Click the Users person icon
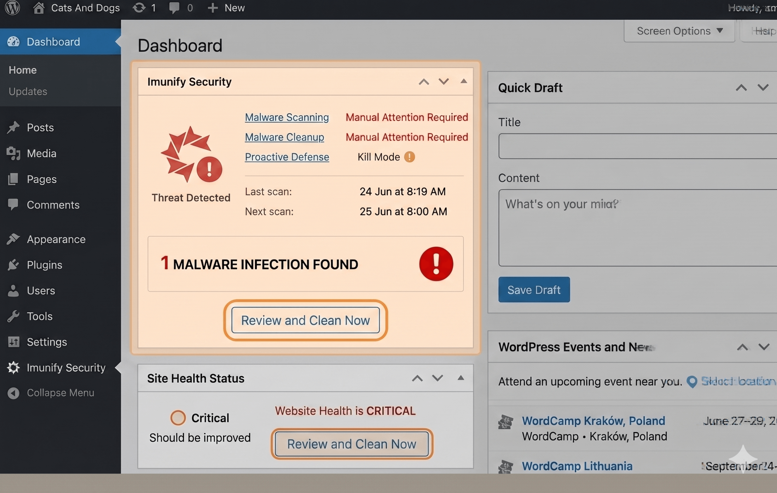 point(13,291)
